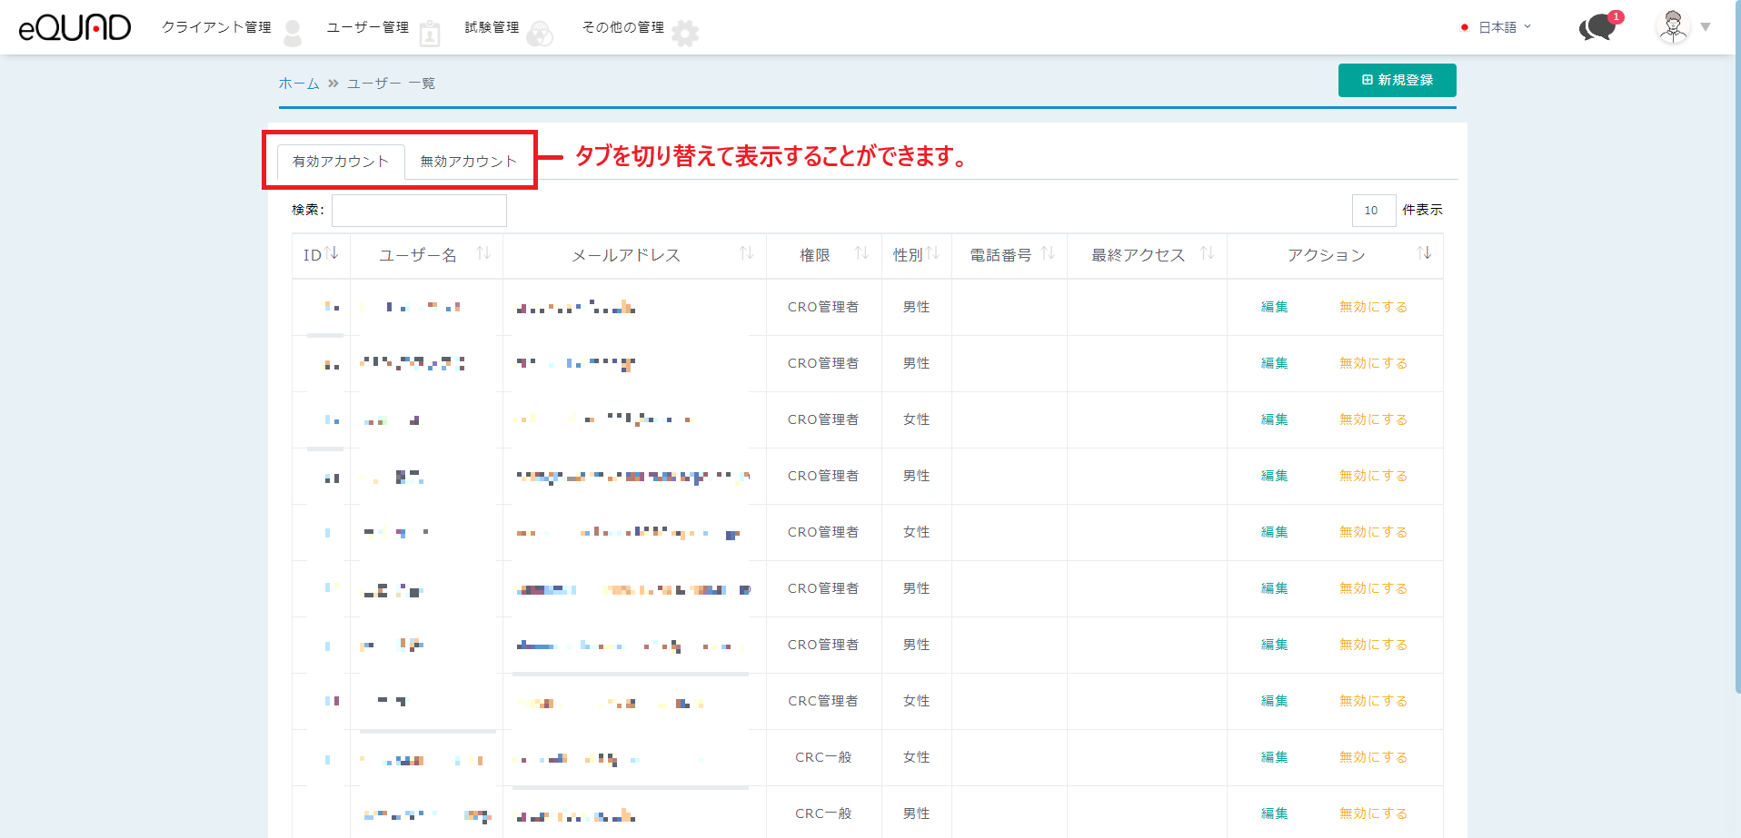Open the その他の管理 menu

point(623,27)
